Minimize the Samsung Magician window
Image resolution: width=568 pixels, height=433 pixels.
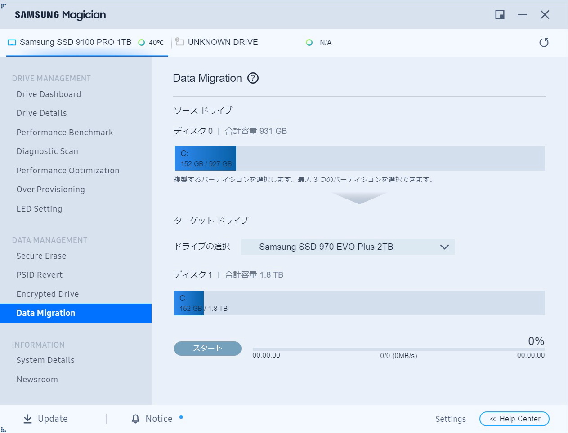tap(522, 15)
